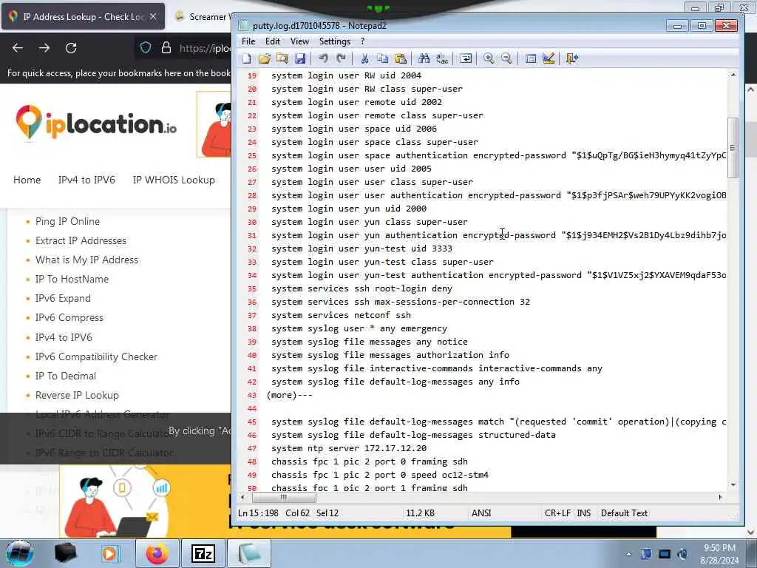Open media player taskbar icon
This screenshot has width=757, height=568.
point(110,553)
